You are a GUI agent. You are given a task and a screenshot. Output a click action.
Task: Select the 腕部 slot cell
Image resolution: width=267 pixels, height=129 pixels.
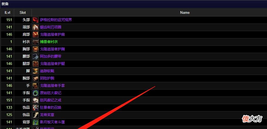[x=23, y=78]
